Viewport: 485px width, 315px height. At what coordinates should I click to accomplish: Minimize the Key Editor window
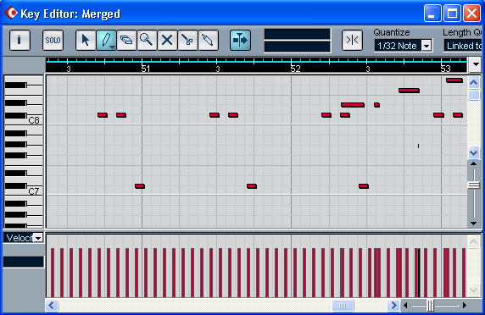(x=432, y=14)
